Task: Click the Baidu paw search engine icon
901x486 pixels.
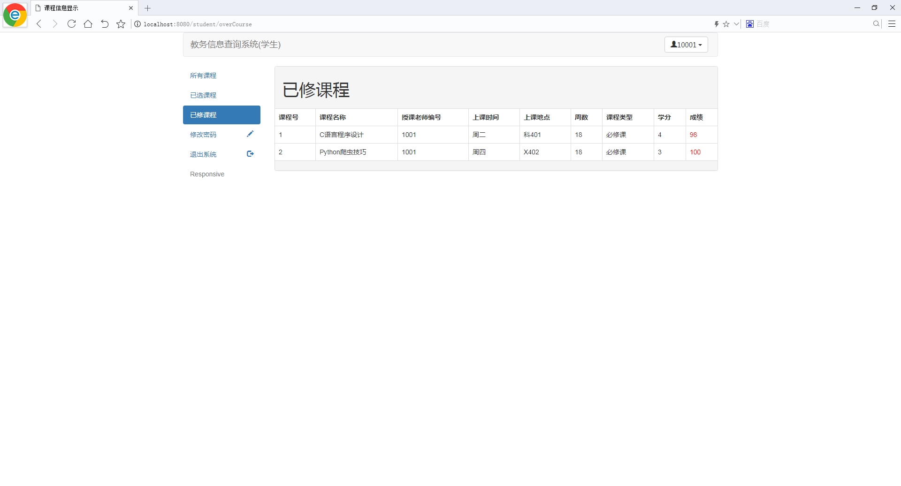Action: [750, 24]
